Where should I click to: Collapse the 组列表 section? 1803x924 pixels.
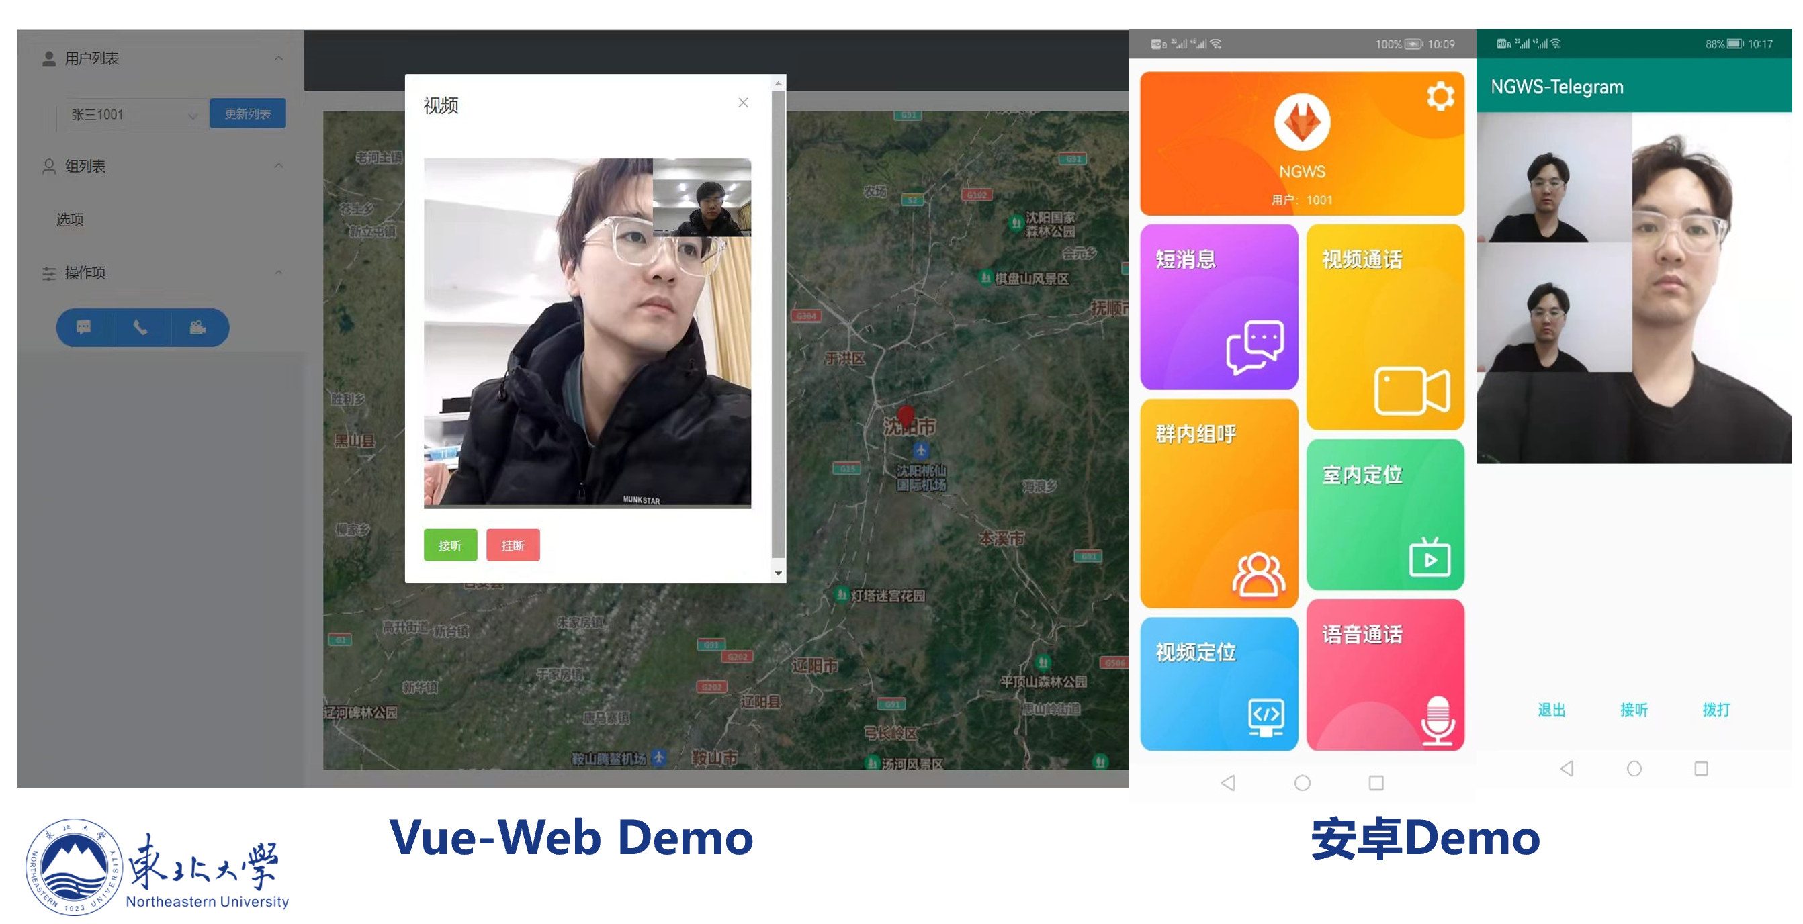point(279,166)
